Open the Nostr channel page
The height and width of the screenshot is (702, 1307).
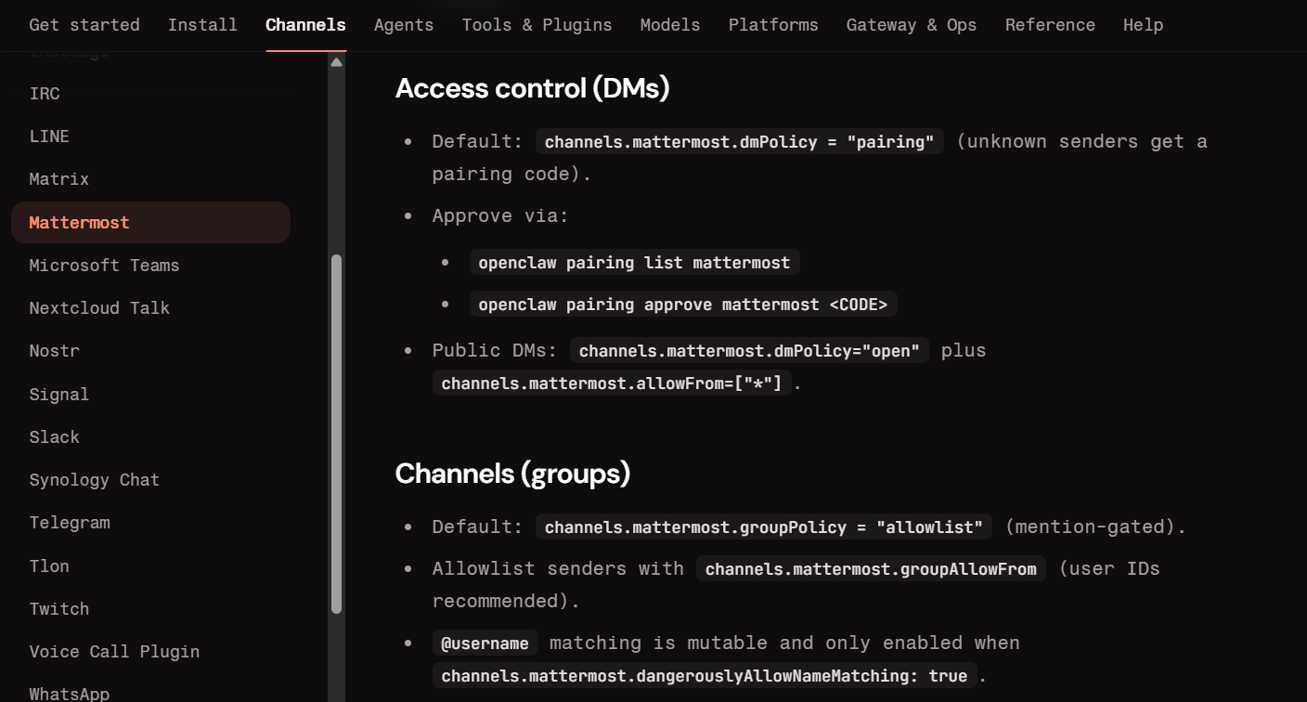click(x=150, y=351)
